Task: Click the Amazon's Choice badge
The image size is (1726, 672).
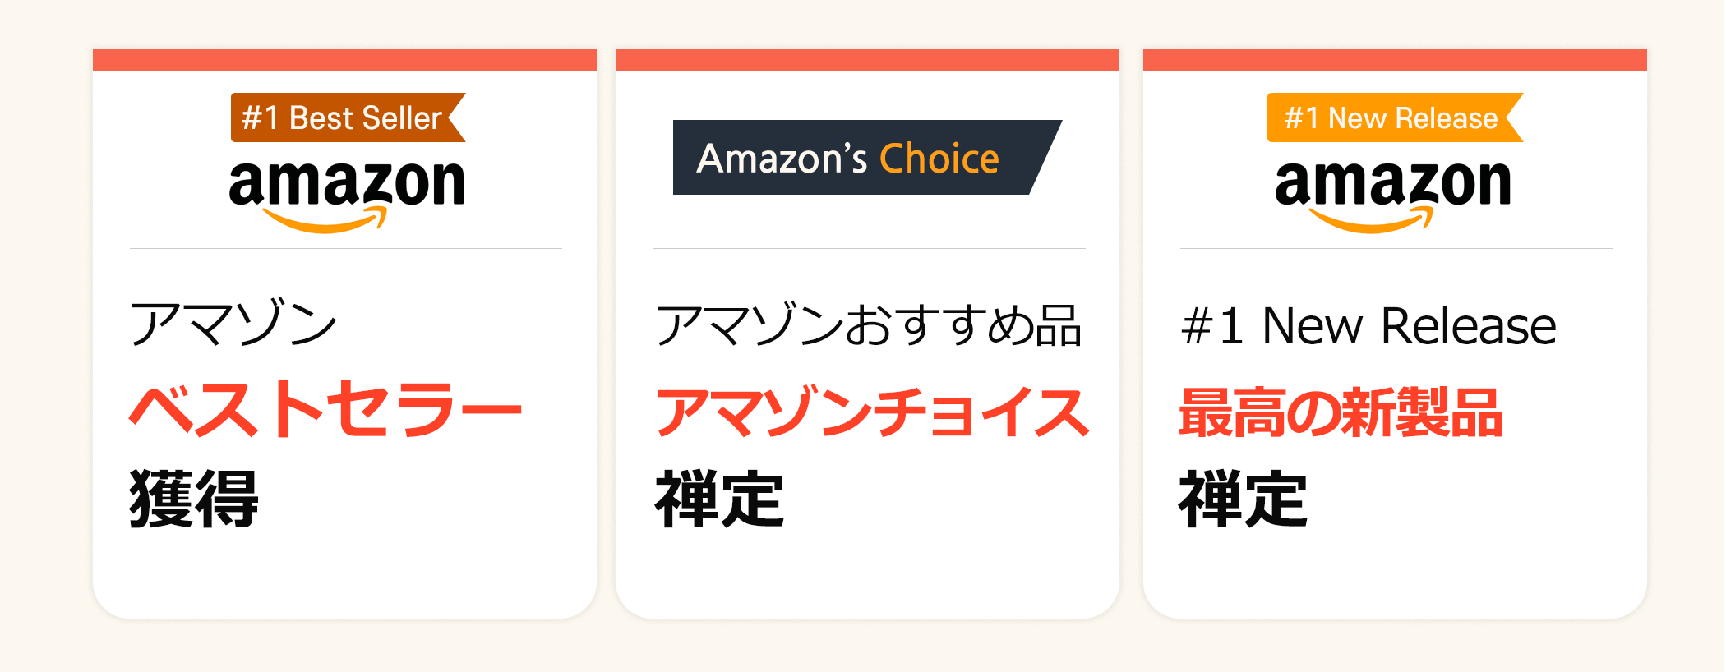Action: click(863, 158)
